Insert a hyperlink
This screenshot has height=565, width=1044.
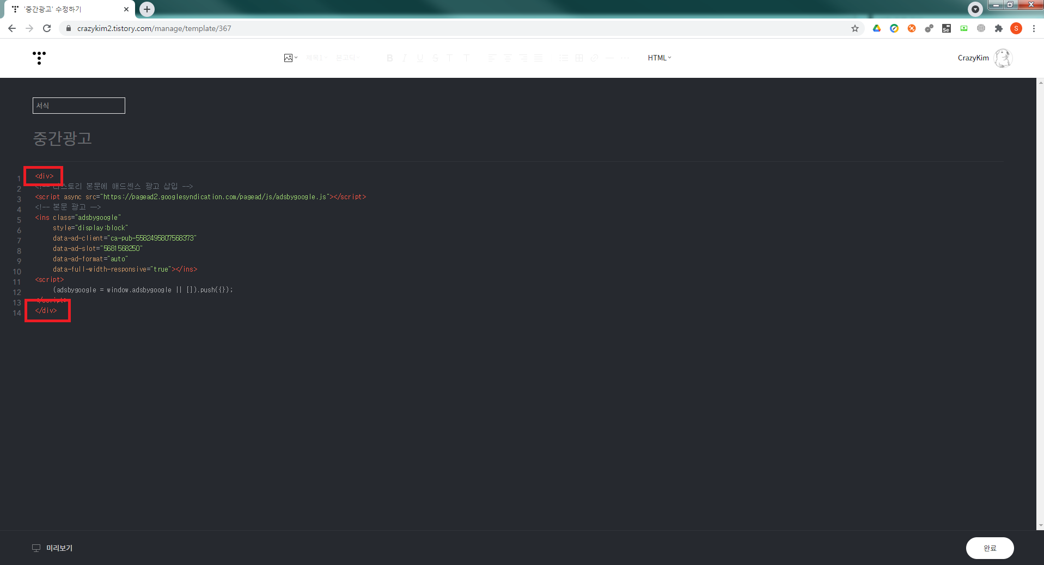[x=594, y=58]
